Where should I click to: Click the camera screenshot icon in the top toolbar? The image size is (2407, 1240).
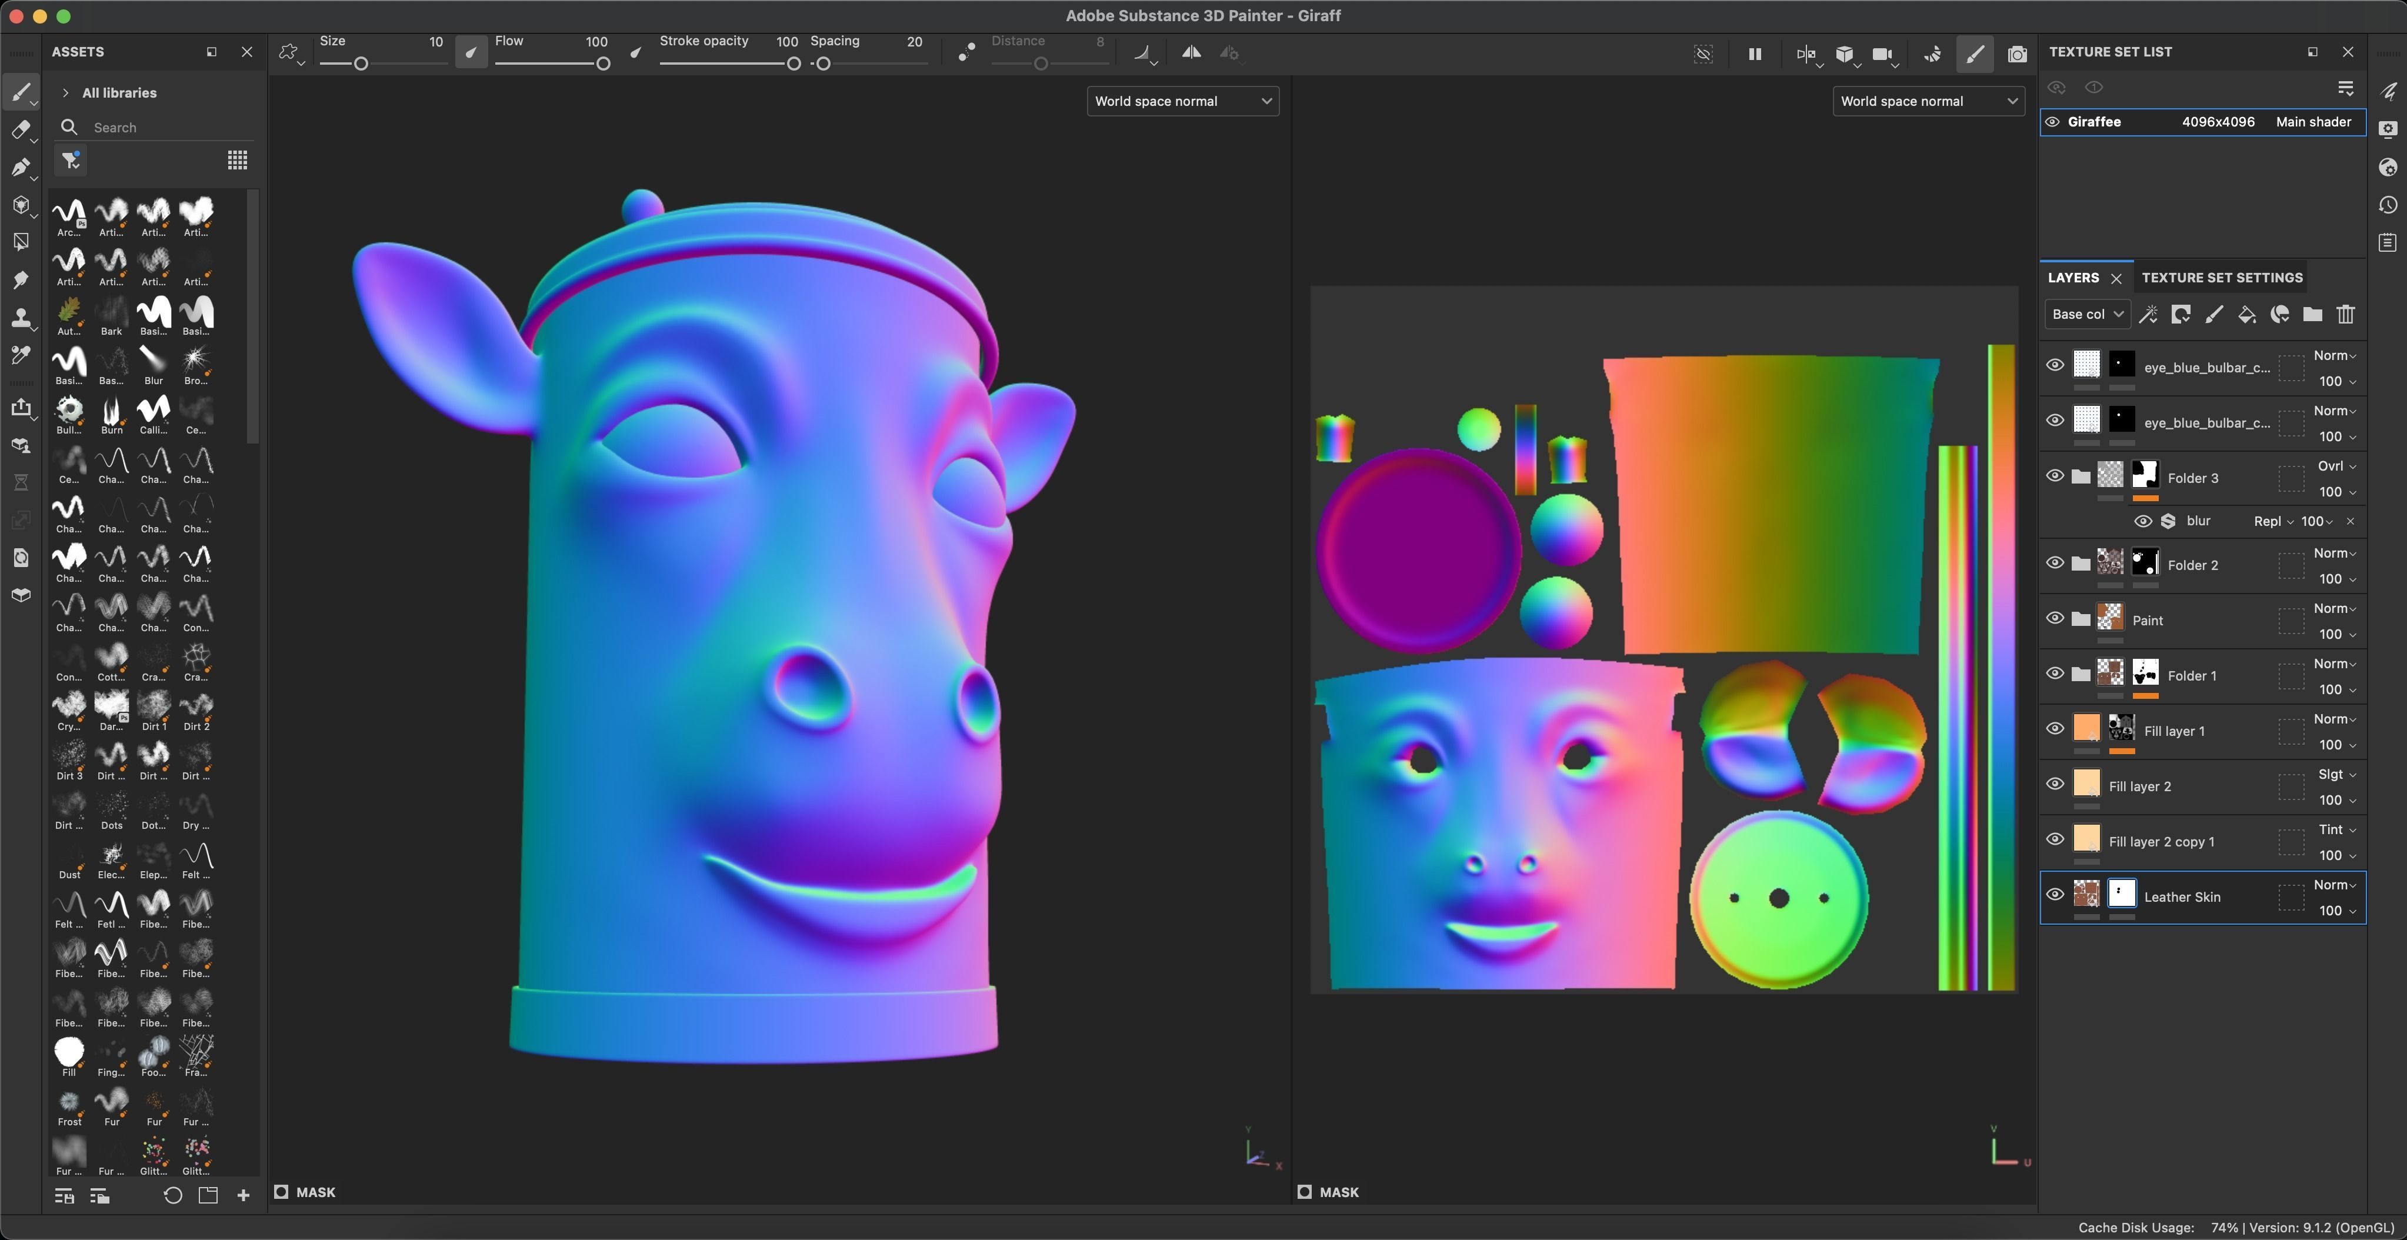[2018, 54]
